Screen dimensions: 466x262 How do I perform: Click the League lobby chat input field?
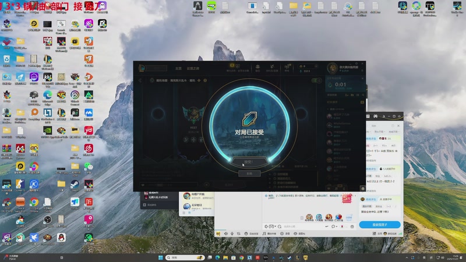[x=170, y=185]
